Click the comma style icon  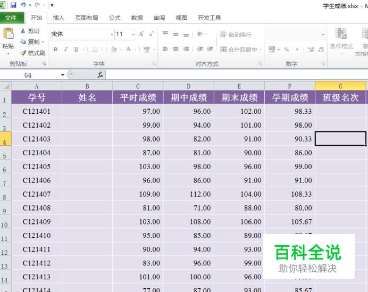tap(297, 49)
